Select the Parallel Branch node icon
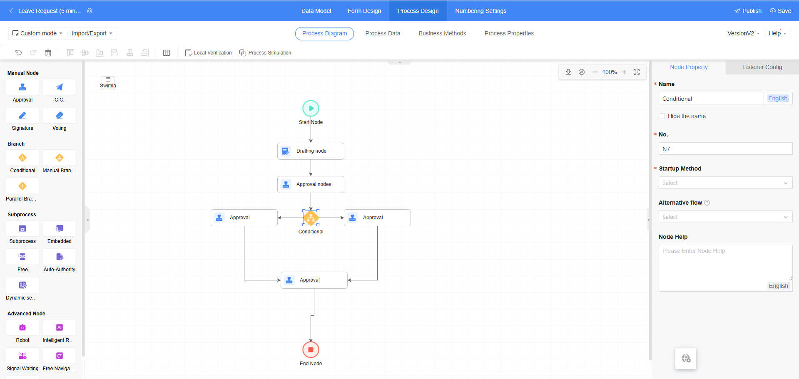This screenshot has height=379, width=799. click(22, 186)
